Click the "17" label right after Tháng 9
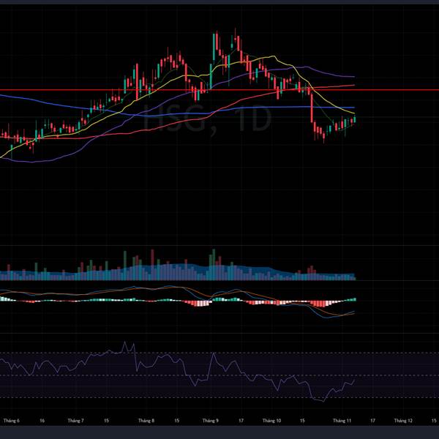The width and height of the screenshot is (439, 439). coord(241,421)
